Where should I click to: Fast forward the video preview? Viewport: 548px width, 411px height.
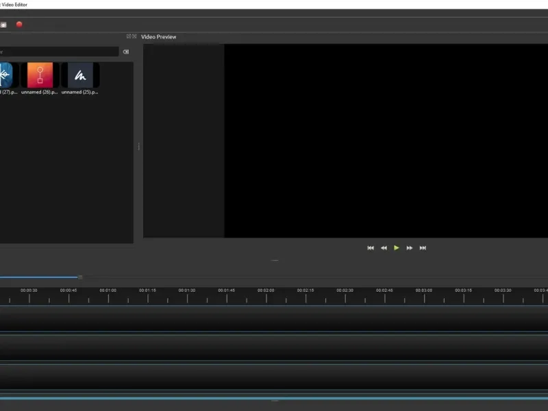pyautogui.click(x=409, y=248)
